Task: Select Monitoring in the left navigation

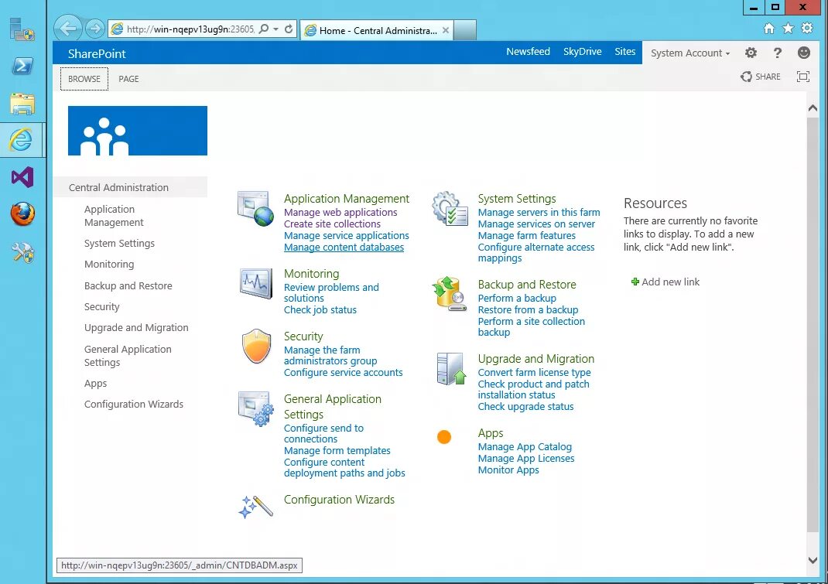Action: point(109,264)
